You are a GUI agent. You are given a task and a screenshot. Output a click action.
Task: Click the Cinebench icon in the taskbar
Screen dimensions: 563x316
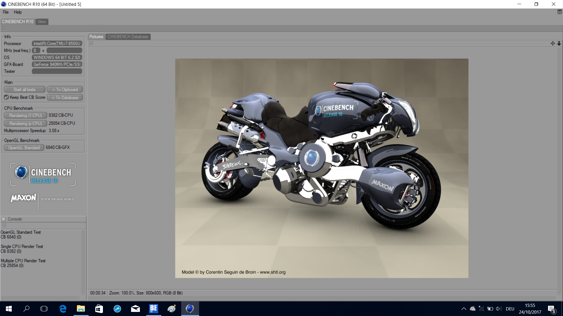[190, 309]
